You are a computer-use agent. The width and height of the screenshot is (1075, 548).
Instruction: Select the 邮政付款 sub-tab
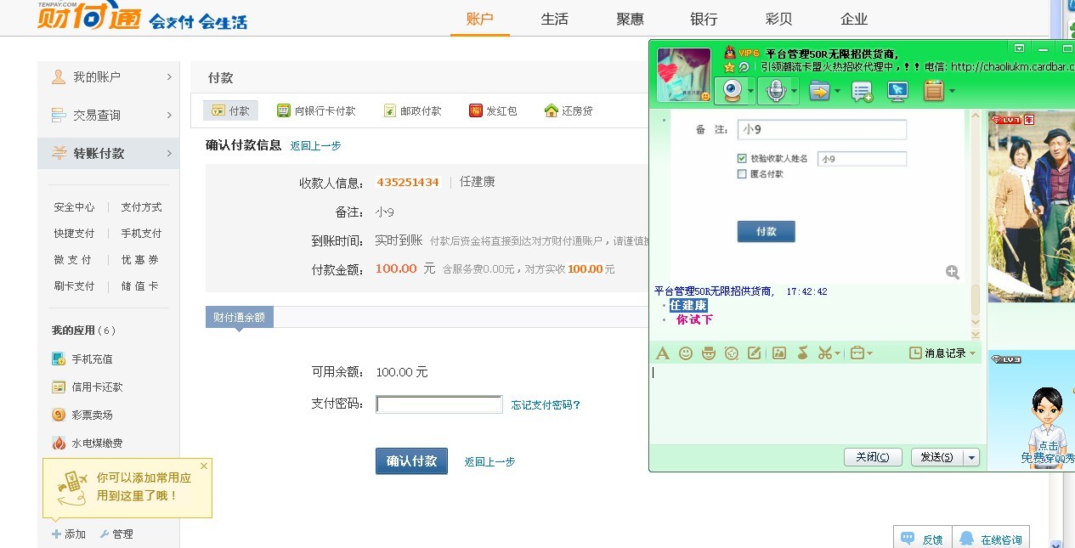pyautogui.click(x=412, y=110)
